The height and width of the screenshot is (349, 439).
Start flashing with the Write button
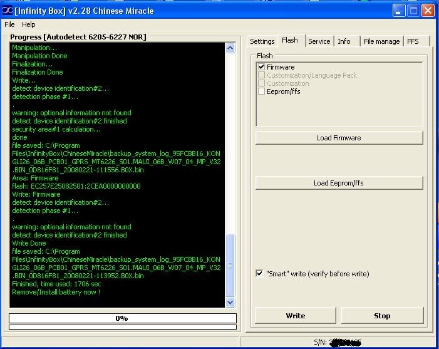pyautogui.click(x=296, y=316)
